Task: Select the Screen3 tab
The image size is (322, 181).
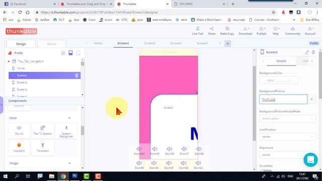Action: [x=176, y=43]
